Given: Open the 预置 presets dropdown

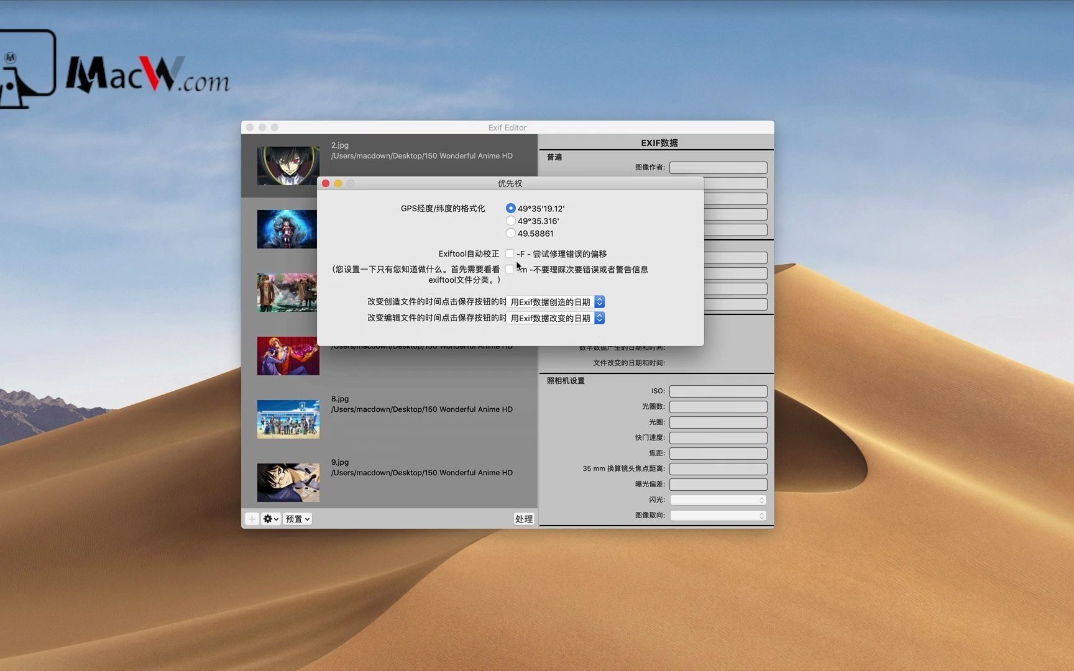Looking at the screenshot, I should pos(298,519).
